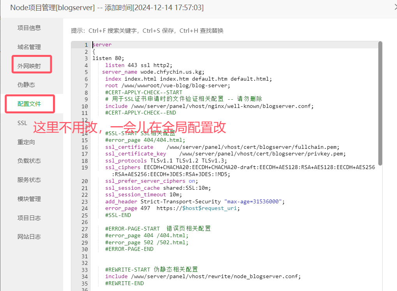Switch to the 域名管理 section
The image size is (397, 291).
(x=29, y=47)
